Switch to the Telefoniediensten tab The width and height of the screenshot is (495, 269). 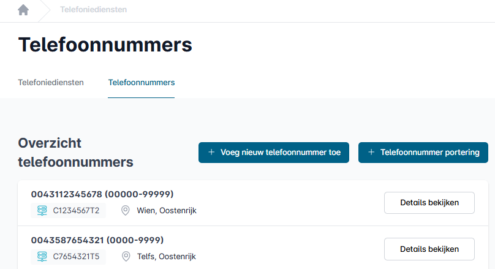(x=51, y=82)
